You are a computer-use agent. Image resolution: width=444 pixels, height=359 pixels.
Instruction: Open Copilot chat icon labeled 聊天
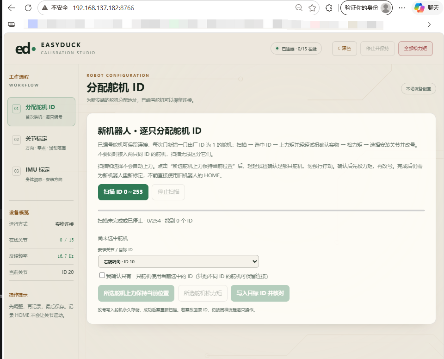point(427,8)
